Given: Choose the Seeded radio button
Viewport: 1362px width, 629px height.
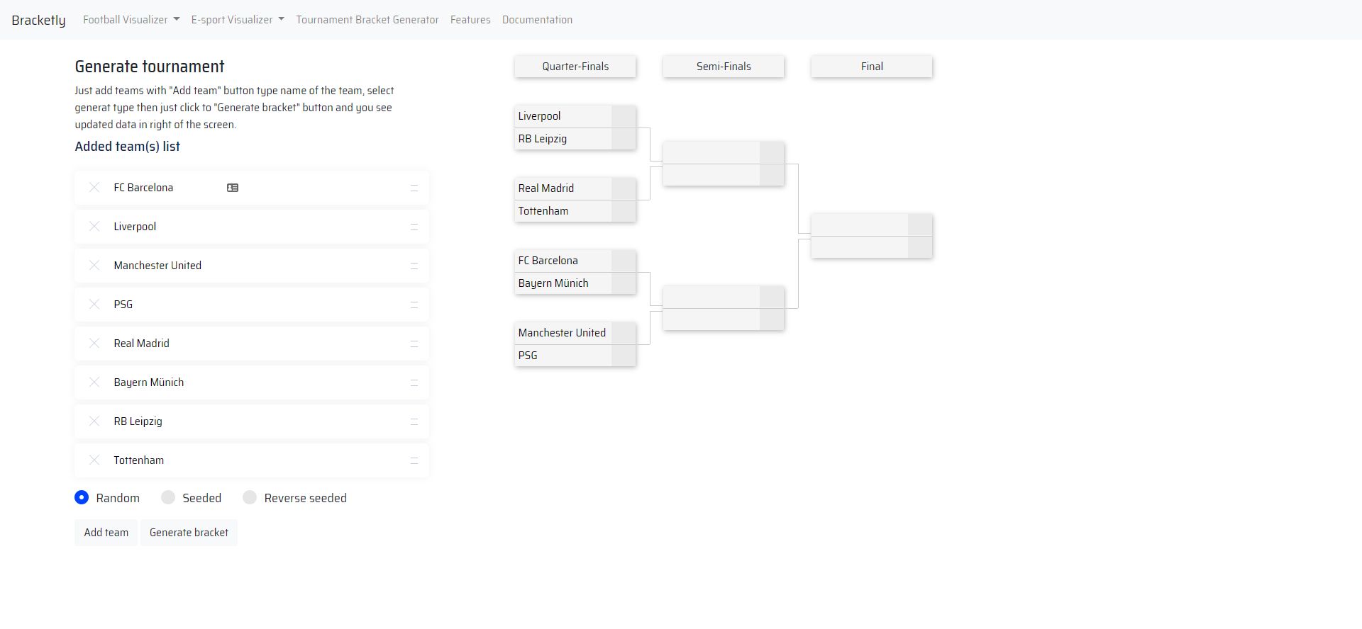Looking at the screenshot, I should [x=168, y=498].
